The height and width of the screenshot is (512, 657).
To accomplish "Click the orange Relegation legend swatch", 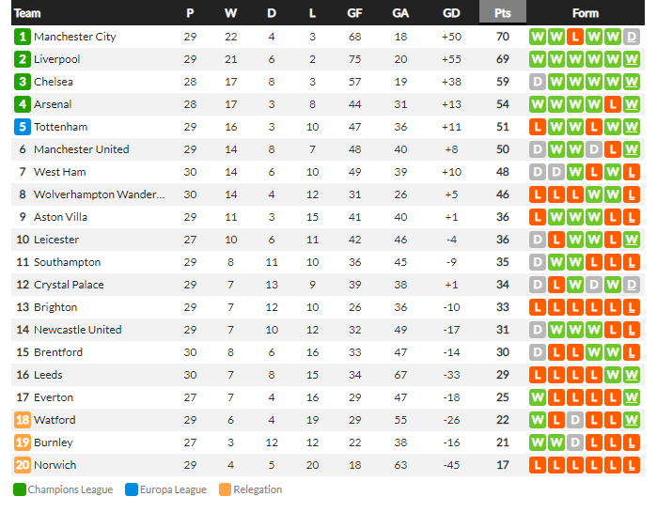I will [x=225, y=489].
